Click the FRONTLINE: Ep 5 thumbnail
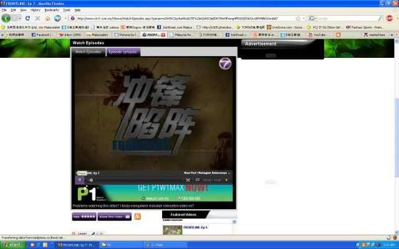399x249 pixels. 173,230
